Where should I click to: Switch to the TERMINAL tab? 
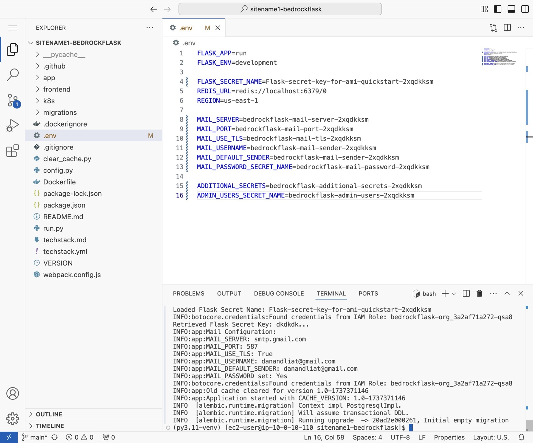[331, 294]
